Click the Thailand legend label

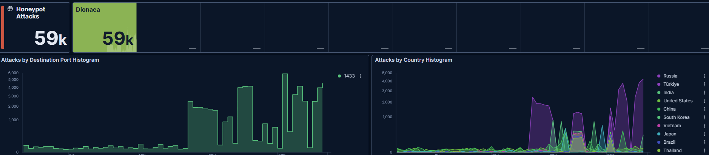(x=672, y=150)
